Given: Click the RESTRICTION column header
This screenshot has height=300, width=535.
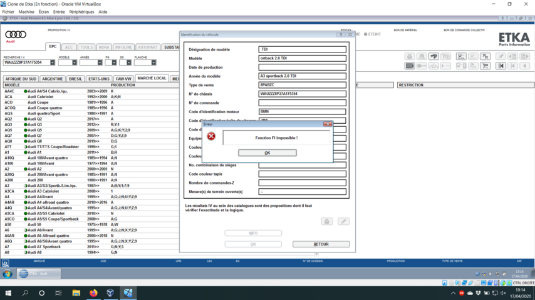Looking at the screenshot, I should point(465,85).
